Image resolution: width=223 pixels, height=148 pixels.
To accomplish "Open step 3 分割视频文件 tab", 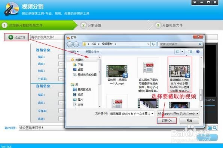I will (169, 26).
